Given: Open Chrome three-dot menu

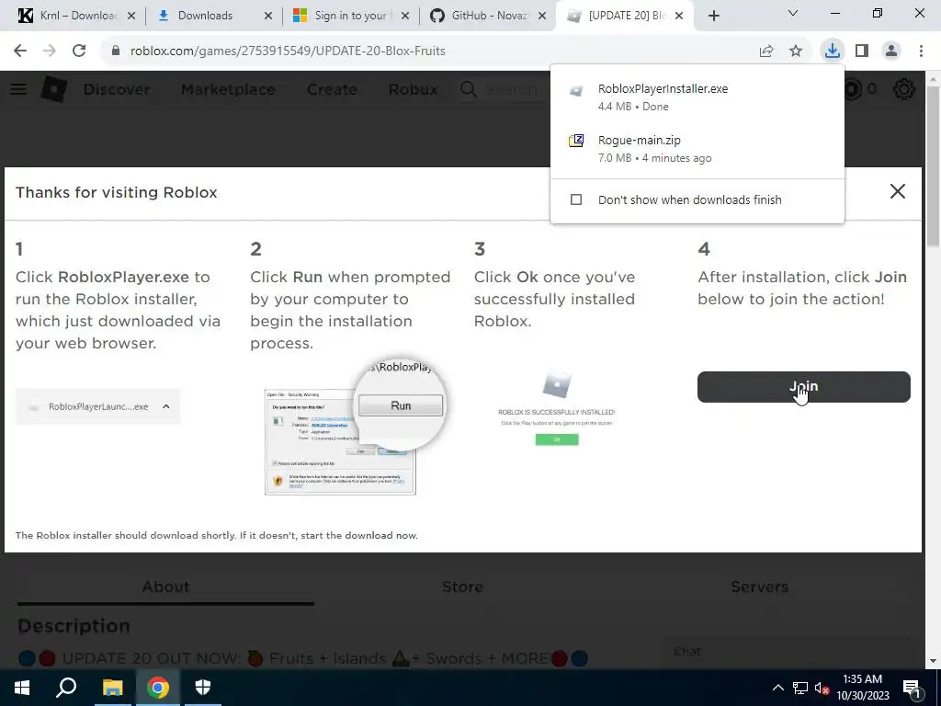Looking at the screenshot, I should coord(921,51).
